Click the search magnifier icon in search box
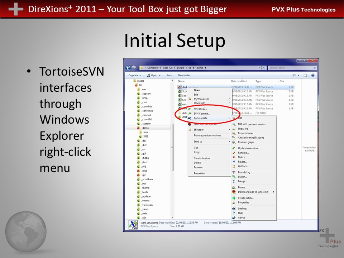Image resolution: width=344 pixels, height=258 pixels. tap(315, 68)
